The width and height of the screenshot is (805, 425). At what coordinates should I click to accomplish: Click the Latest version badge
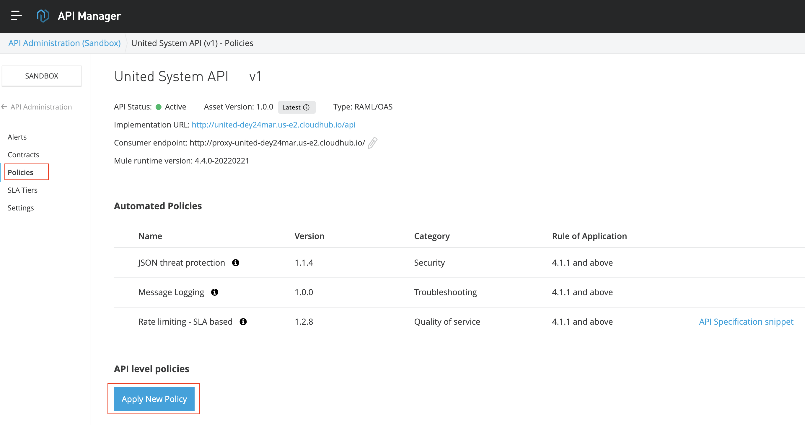[x=296, y=107]
